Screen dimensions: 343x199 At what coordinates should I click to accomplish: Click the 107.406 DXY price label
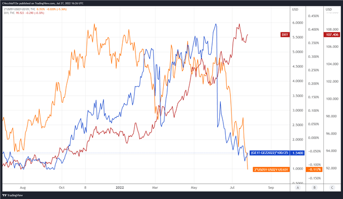[x=332, y=35]
